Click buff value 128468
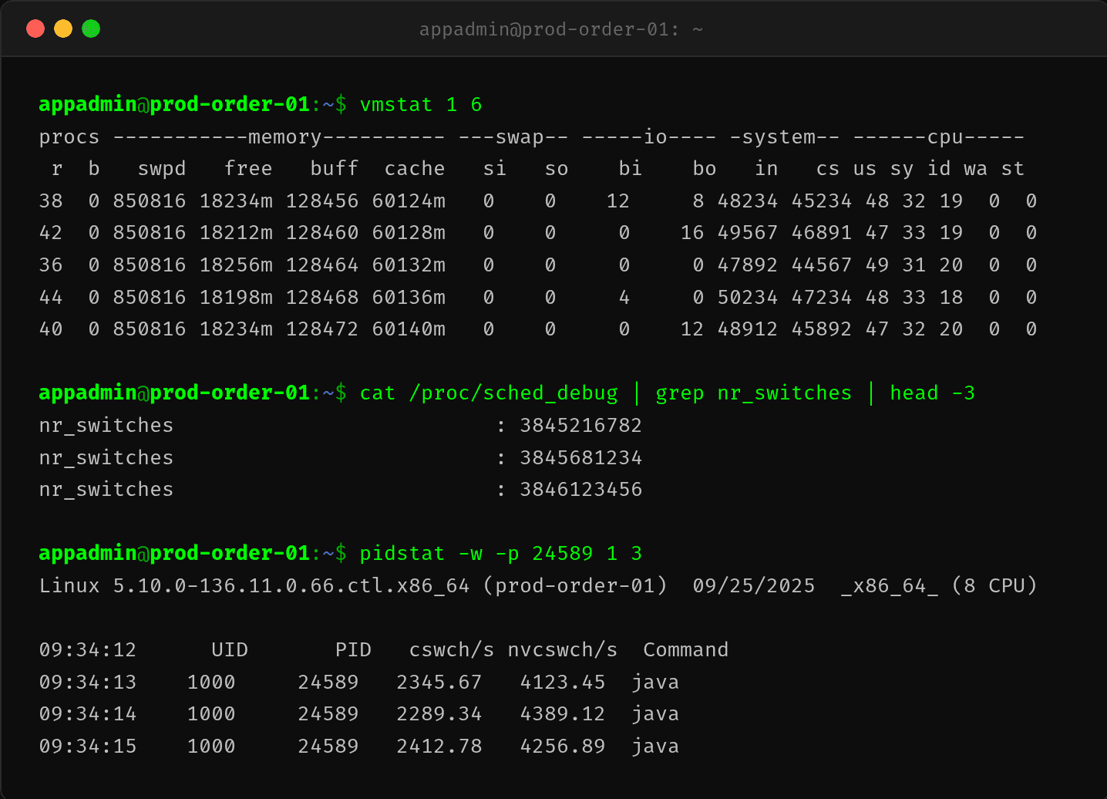The width and height of the screenshot is (1107, 799). tap(322, 297)
